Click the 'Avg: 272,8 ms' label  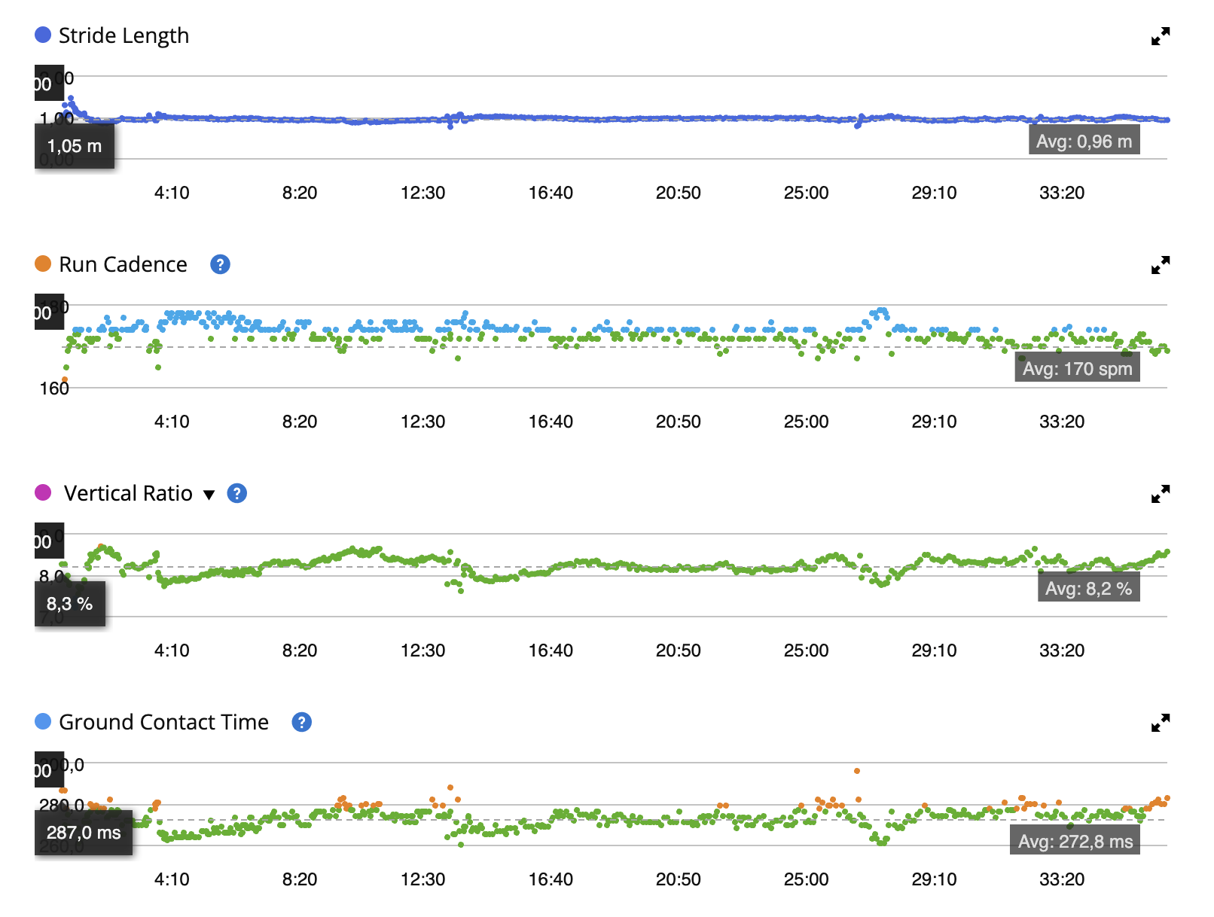click(1075, 841)
